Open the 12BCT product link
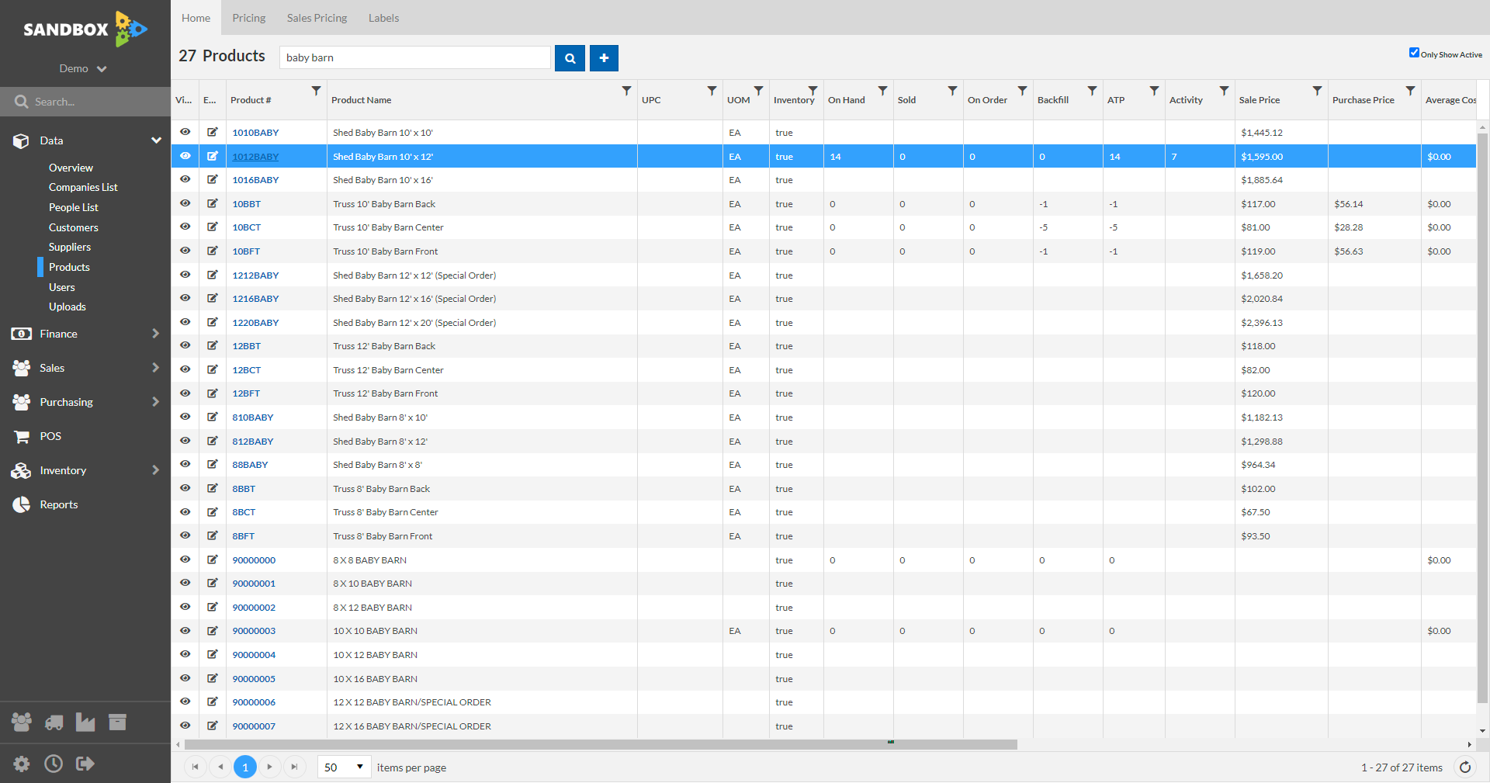The height and width of the screenshot is (783, 1490). coord(247,370)
